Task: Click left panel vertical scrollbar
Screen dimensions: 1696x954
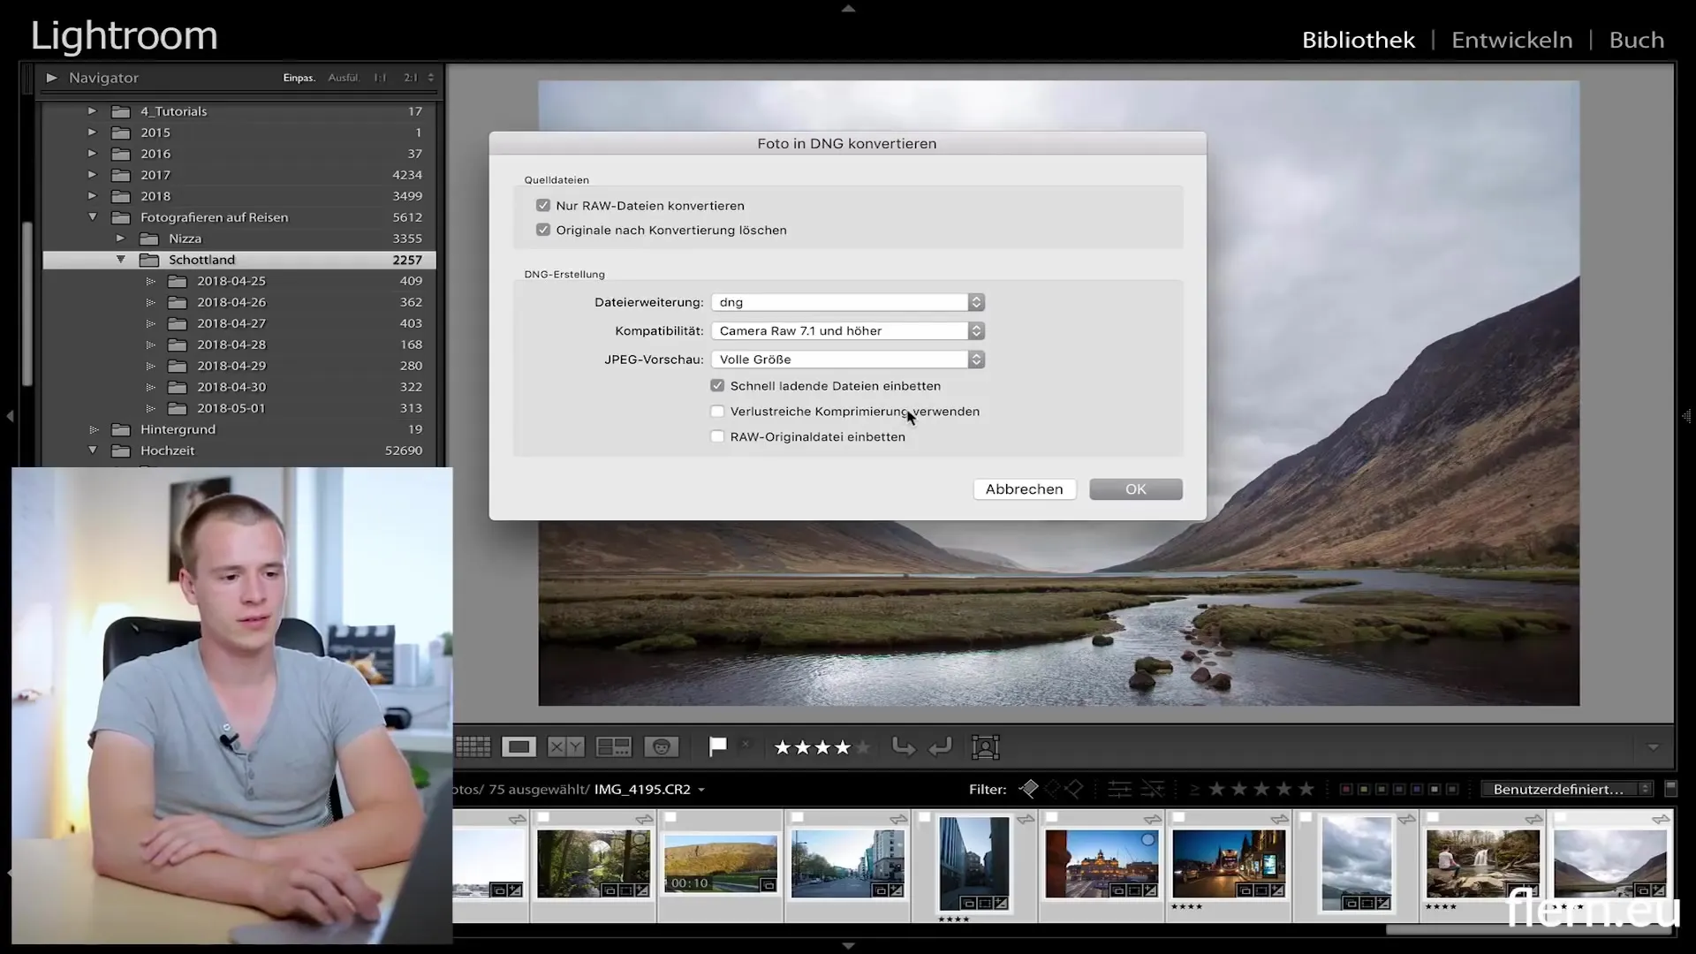Action: pos(27,305)
